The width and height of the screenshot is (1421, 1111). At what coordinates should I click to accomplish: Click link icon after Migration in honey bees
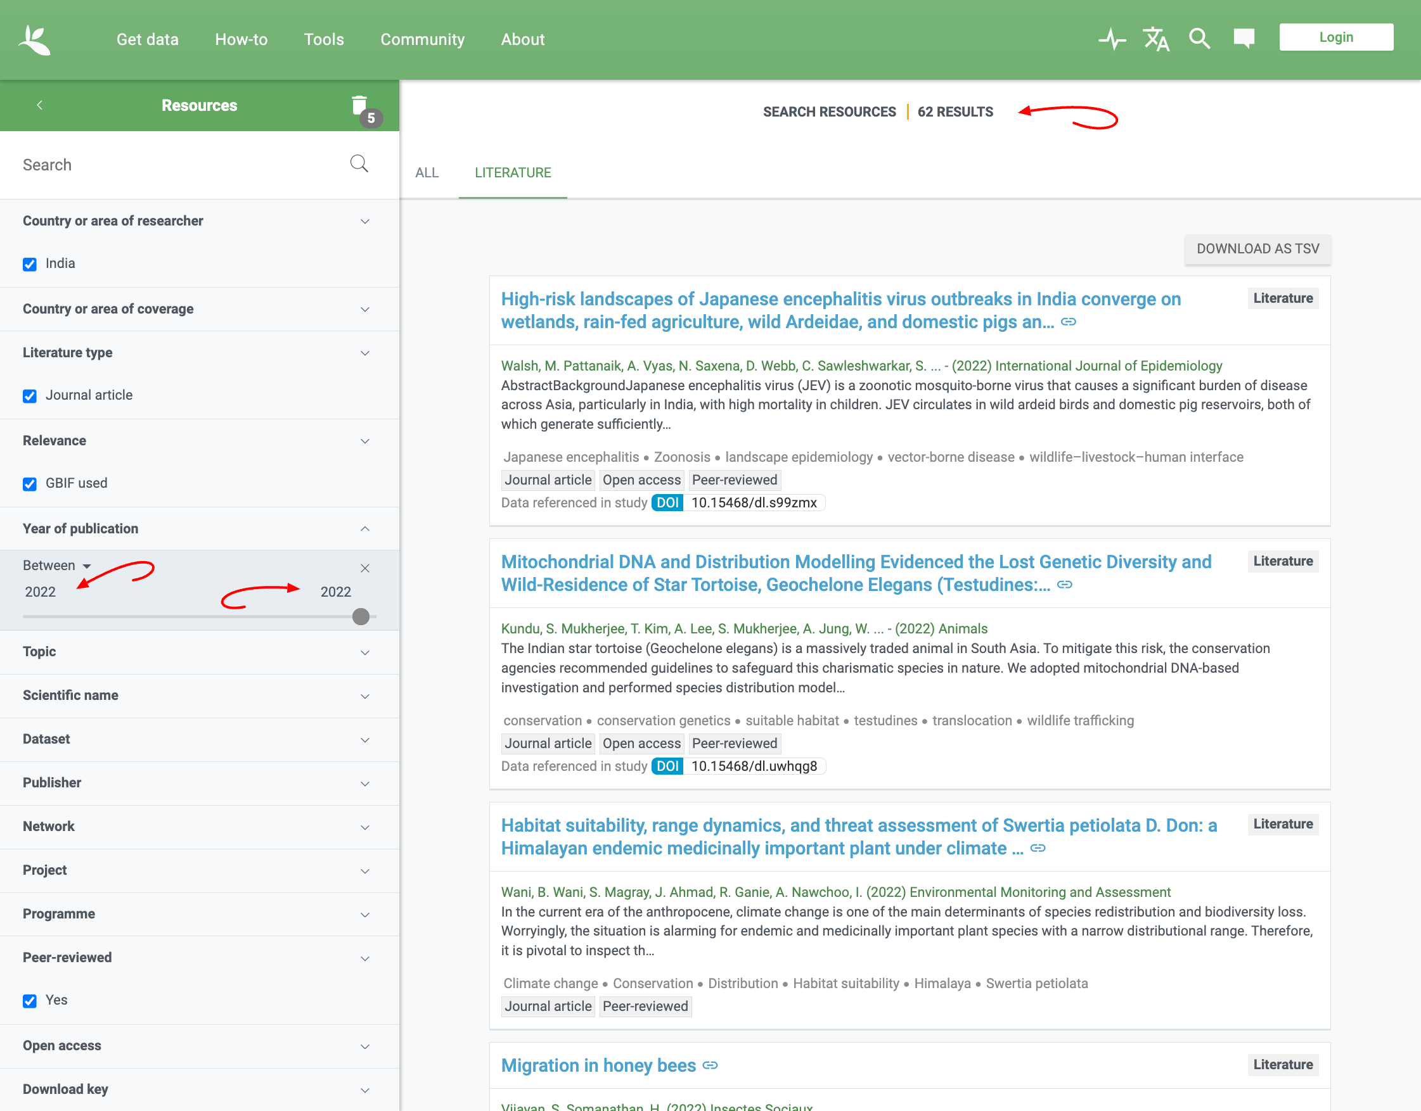pyautogui.click(x=710, y=1065)
